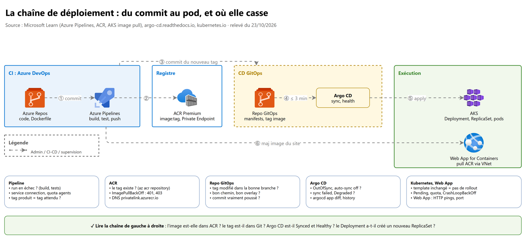Select the ACR Premium registry icon

tap(187, 98)
